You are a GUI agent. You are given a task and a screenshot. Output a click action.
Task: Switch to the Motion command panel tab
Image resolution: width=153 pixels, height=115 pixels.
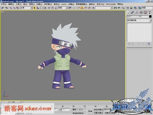click(x=141, y=12)
